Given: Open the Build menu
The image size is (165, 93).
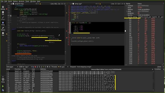Looking at the screenshot, I should click(x=10, y=1).
